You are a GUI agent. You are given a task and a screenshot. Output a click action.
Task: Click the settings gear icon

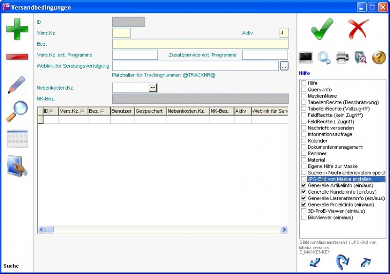coord(324,57)
